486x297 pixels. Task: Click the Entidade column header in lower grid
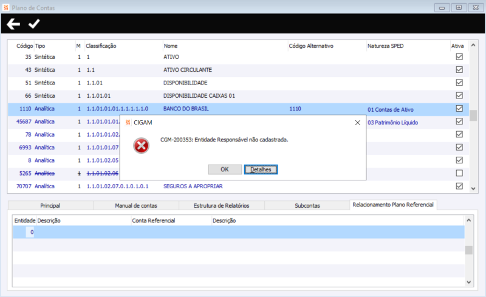tap(25, 220)
